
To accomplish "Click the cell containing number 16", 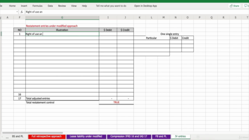I will [x=19, y=94].
